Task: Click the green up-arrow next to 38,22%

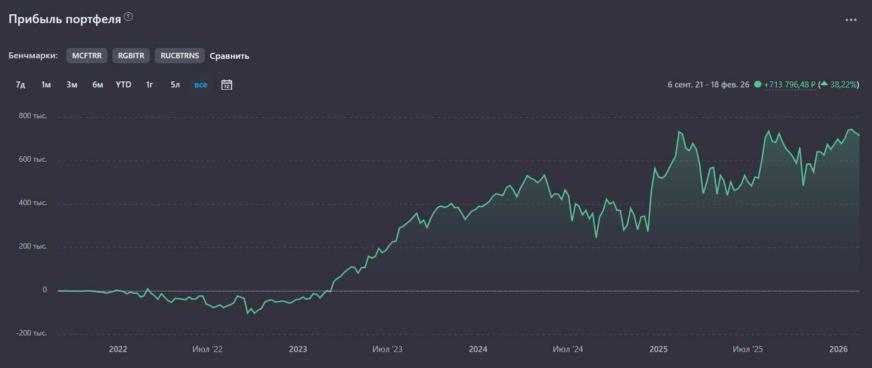Action: [x=824, y=84]
